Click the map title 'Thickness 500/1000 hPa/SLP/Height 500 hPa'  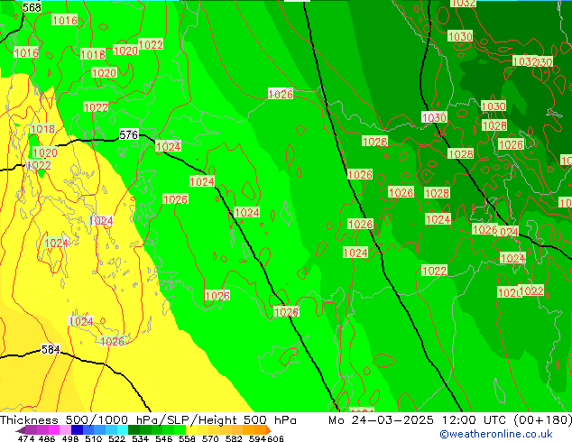[x=148, y=419]
